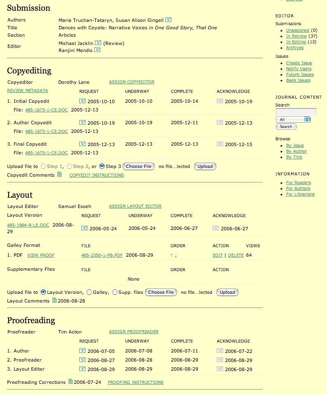327x395 pixels.
Task: Select Step 3 upload radio button
Action: (x=102, y=166)
